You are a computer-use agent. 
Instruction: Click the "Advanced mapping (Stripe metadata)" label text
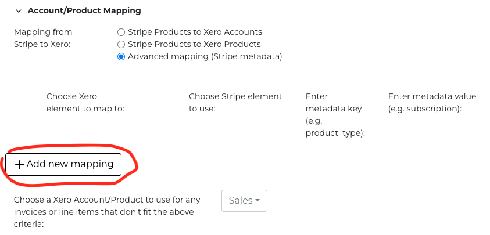tap(205, 56)
